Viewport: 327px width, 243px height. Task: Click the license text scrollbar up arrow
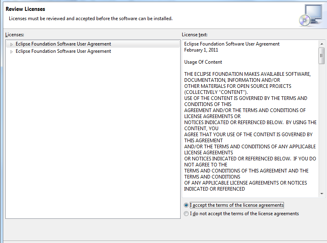(x=321, y=44)
